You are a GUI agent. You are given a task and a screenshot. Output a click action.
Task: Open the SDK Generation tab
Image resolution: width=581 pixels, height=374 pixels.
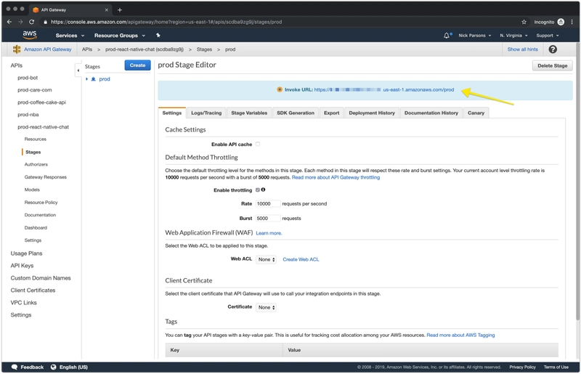[296, 113]
